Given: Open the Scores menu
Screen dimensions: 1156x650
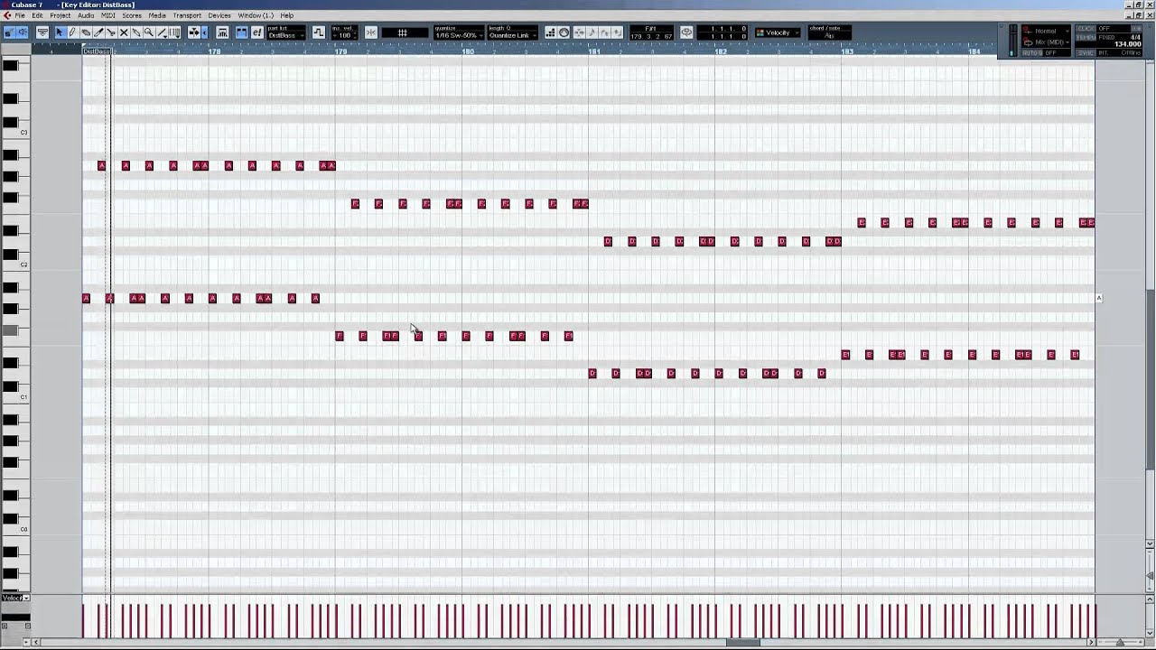Looking at the screenshot, I should 132,15.
